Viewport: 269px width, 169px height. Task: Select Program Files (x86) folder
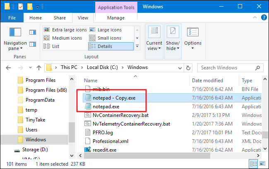[x=42, y=90]
